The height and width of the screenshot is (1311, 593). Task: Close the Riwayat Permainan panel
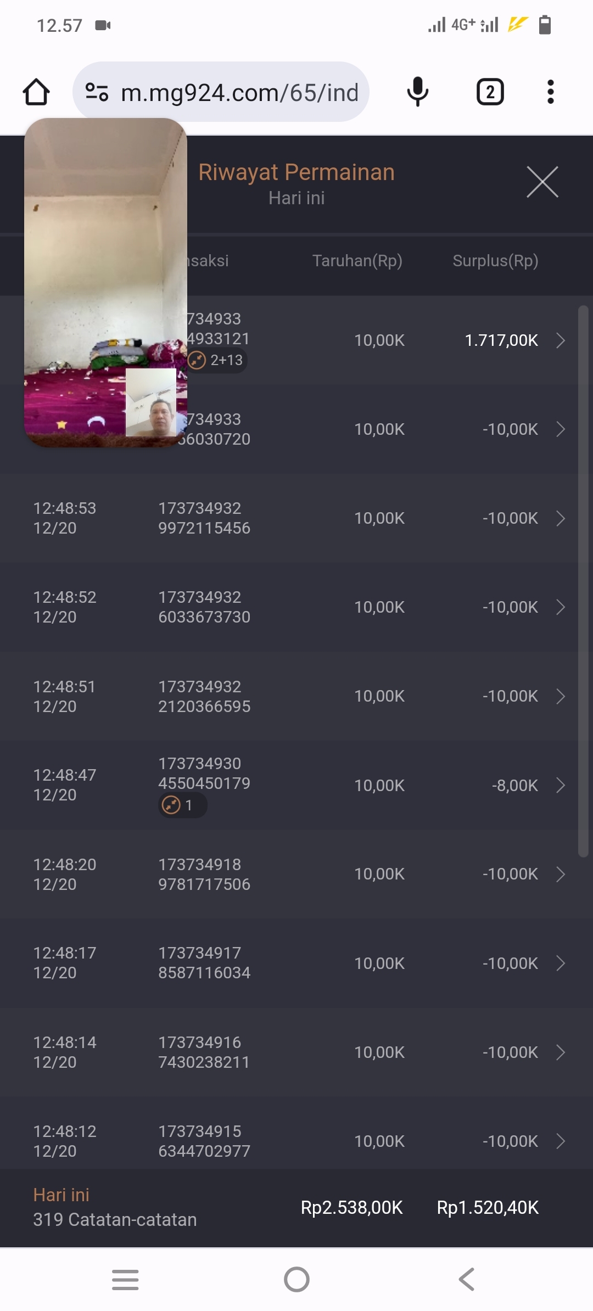[542, 182]
